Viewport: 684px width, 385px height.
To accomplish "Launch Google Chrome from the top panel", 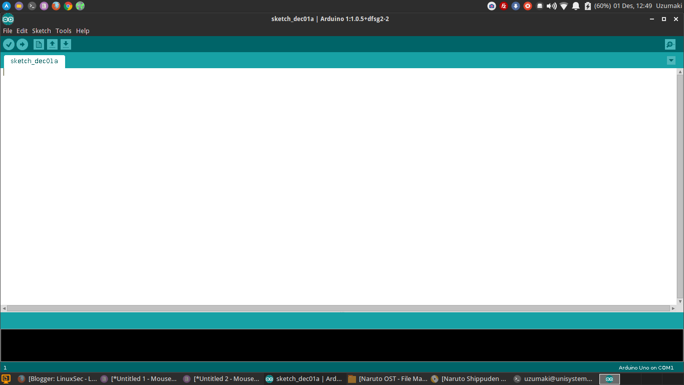I will [67, 6].
